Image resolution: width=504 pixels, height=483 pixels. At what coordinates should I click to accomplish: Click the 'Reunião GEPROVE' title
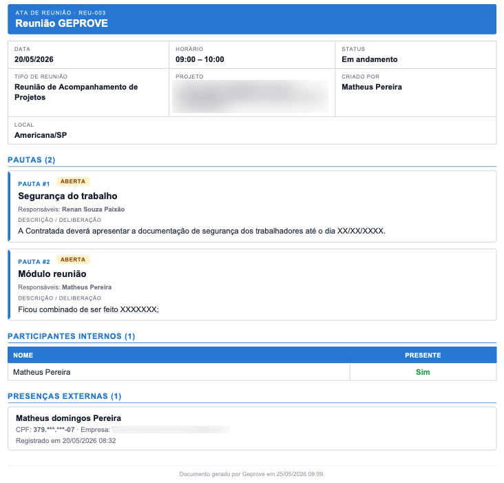point(61,23)
